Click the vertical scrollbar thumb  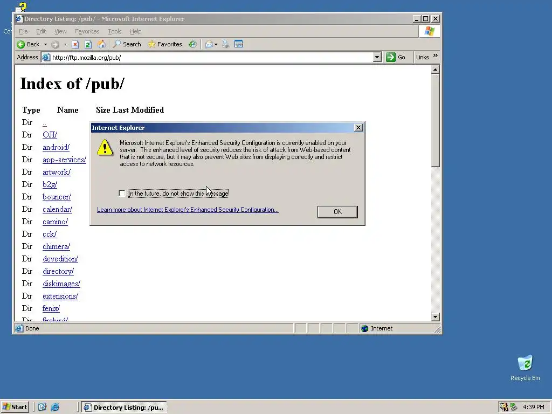[435, 120]
